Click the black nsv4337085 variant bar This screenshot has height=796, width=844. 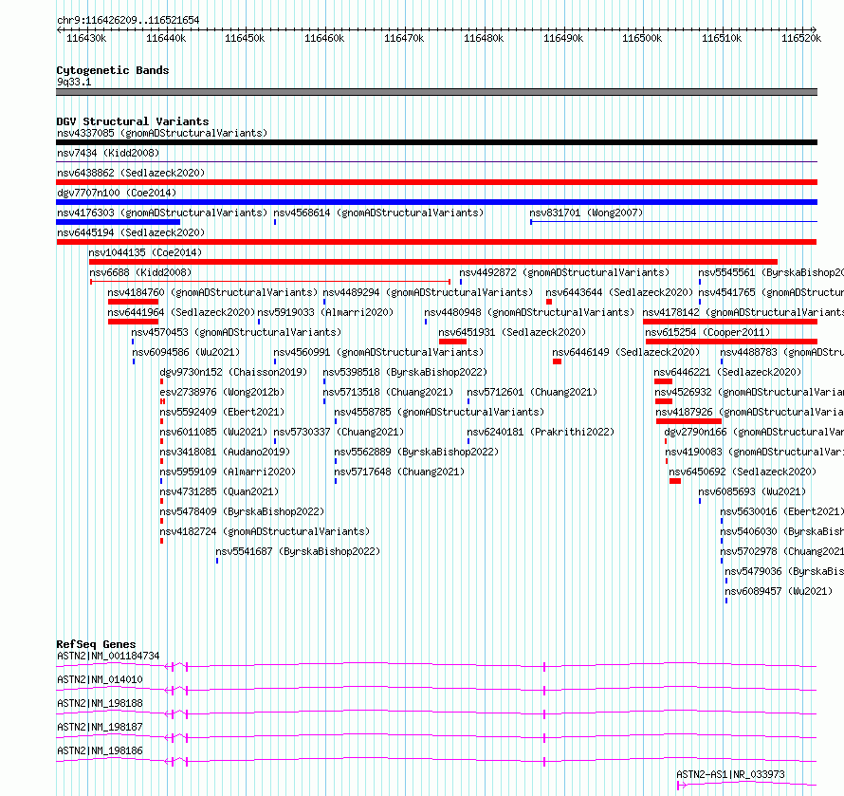[x=436, y=142]
